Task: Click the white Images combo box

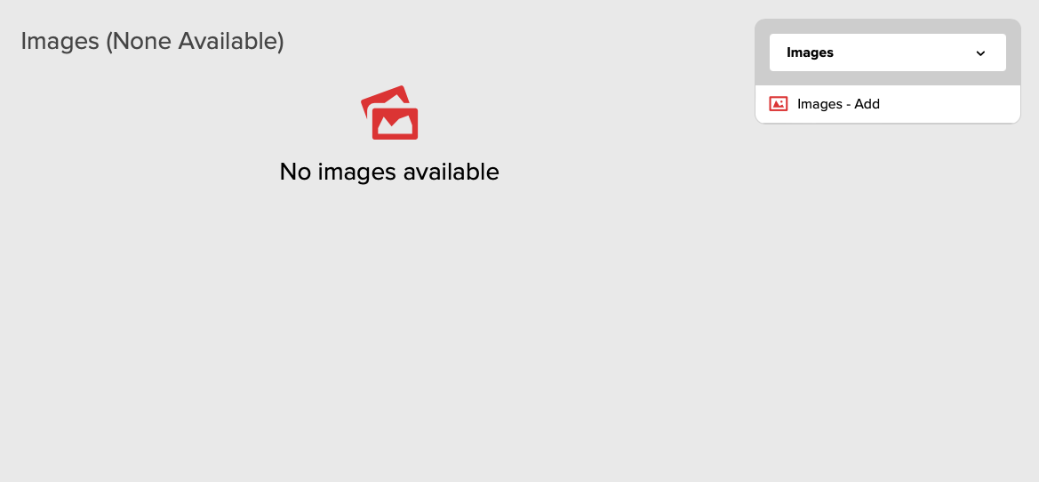Action: pos(887,52)
